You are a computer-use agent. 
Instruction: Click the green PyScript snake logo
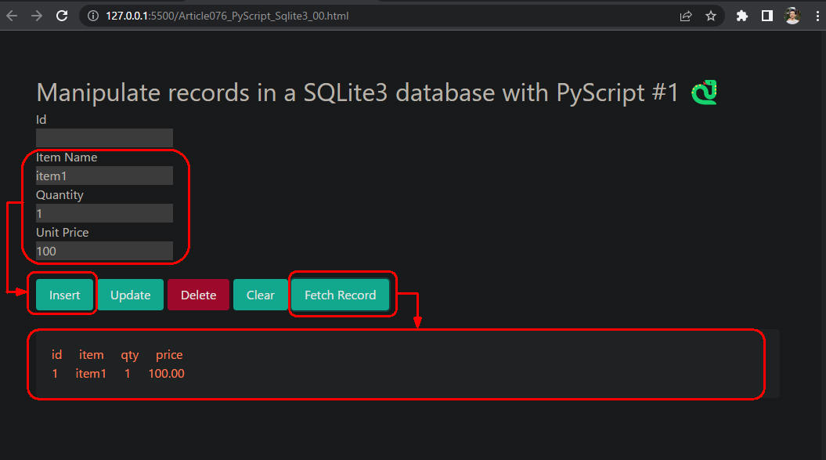coord(705,92)
